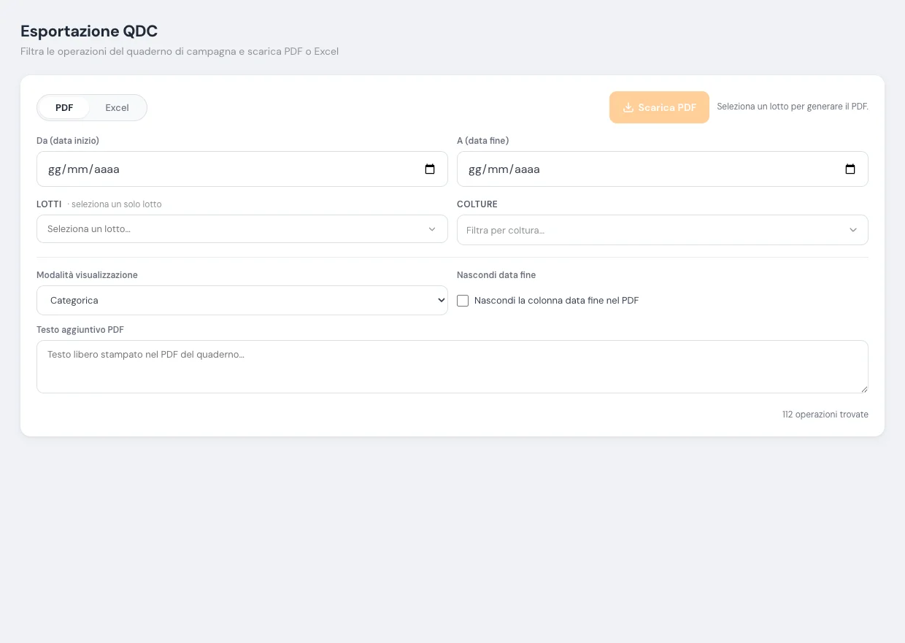The height and width of the screenshot is (643, 905).
Task: Focus the A (data fine) date field
Action: [x=663, y=169]
